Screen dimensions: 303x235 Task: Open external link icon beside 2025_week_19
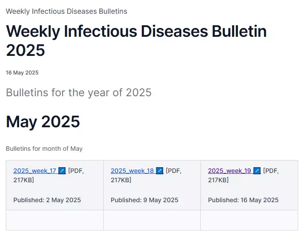tap(257, 171)
